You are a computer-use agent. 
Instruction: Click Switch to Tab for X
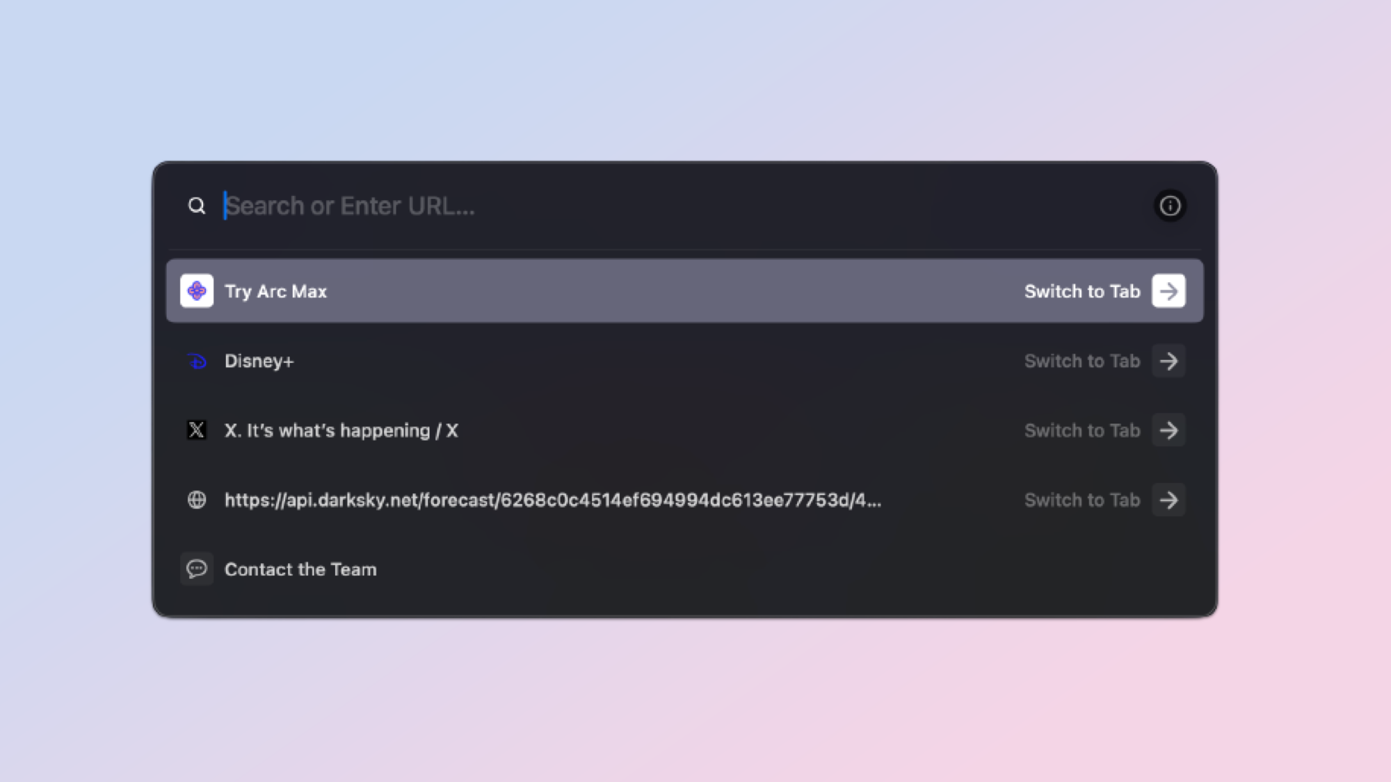(x=1082, y=430)
